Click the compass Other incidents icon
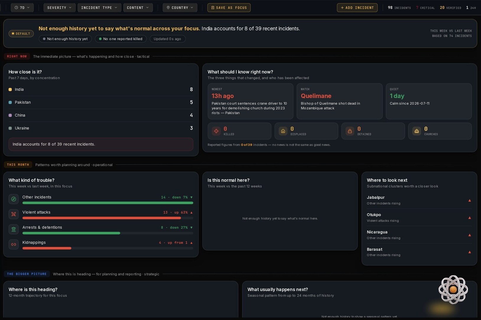 click(14, 199)
